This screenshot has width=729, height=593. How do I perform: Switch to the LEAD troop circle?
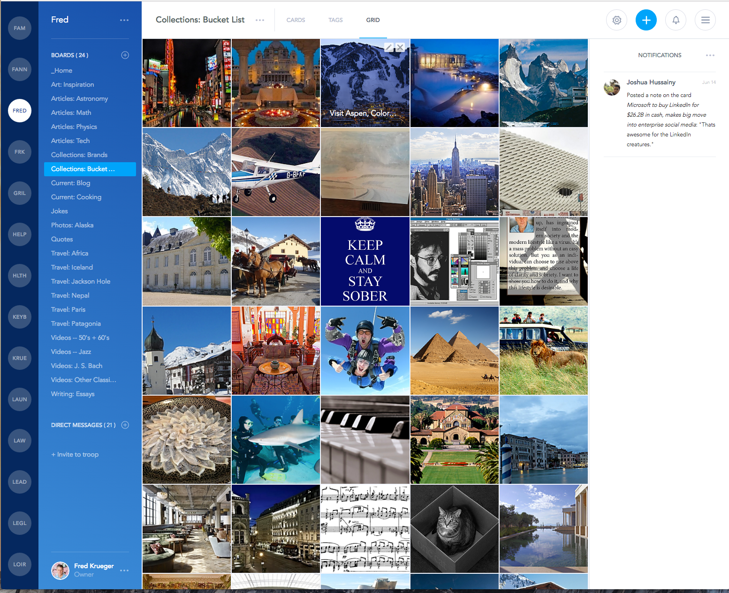pos(20,482)
